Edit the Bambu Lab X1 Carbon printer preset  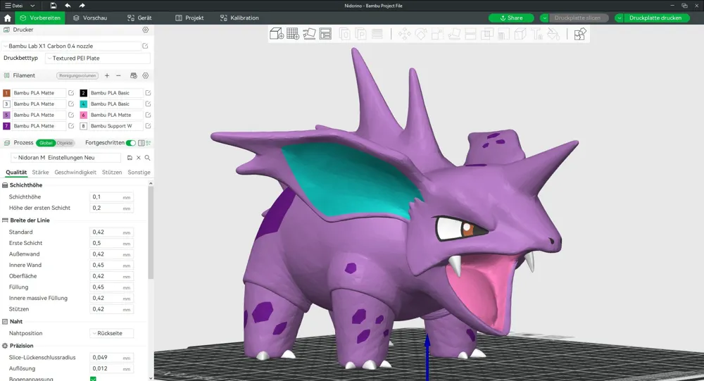145,46
